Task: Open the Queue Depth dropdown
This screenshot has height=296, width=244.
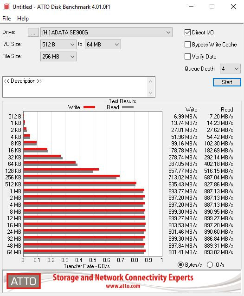Action: pos(230,69)
